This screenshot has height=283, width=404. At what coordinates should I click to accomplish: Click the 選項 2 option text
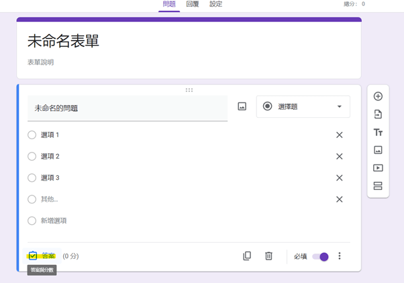pos(50,156)
